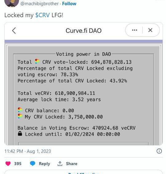The height and width of the screenshot is (174, 166).
Task: Click the share upload arrow icon
Action: pos(60,164)
